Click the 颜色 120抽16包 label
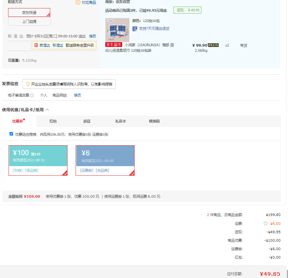The height and width of the screenshot is (278, 288). point(146,21)
